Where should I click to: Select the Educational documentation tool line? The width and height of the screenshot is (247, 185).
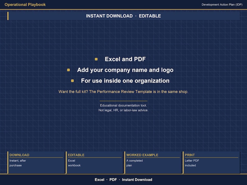[123, 106]
